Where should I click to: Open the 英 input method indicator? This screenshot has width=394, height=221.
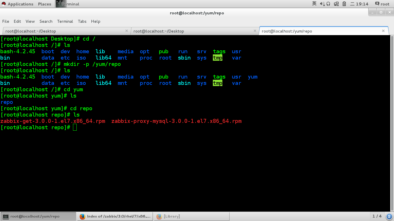314,4
